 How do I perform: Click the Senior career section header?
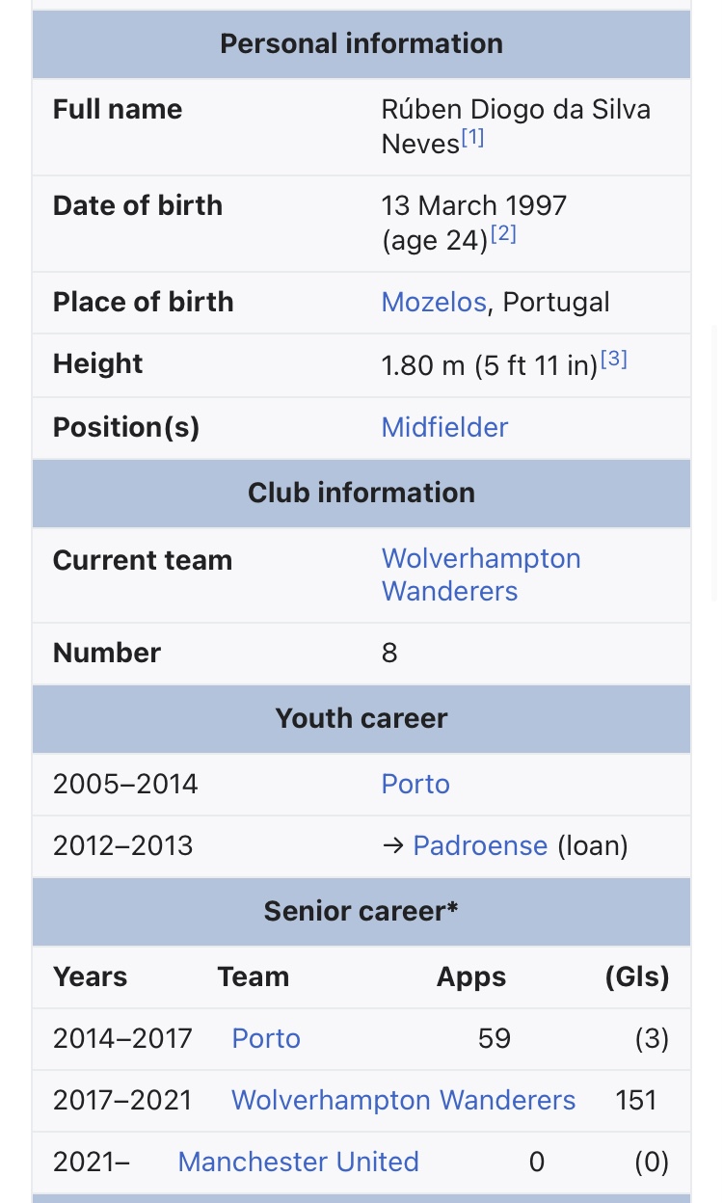pos(361,911)
